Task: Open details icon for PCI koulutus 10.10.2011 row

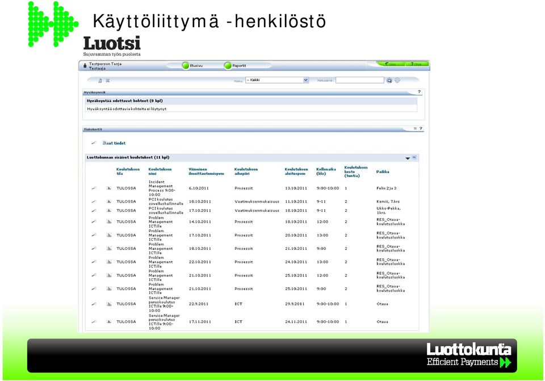Action: (109, 201)
